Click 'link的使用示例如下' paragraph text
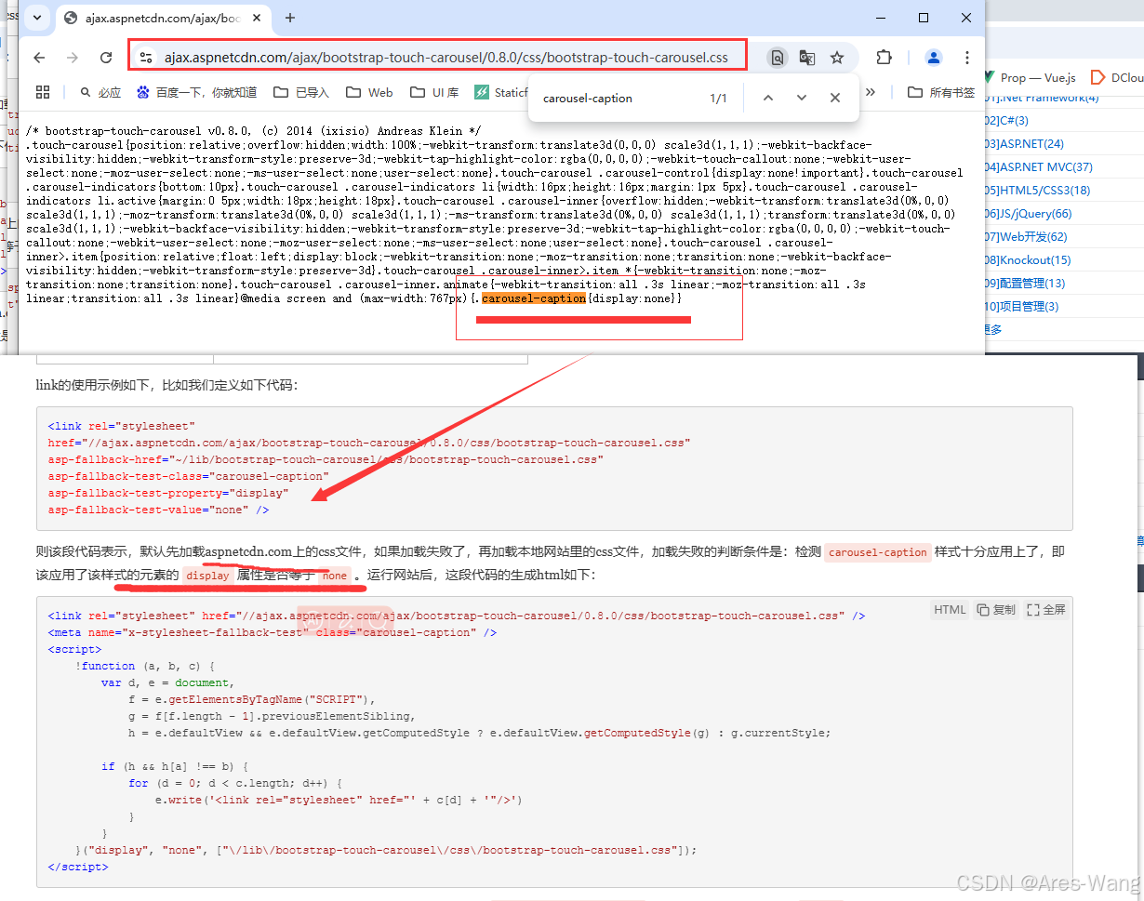The image size is (1144, 901). point(167,385)
